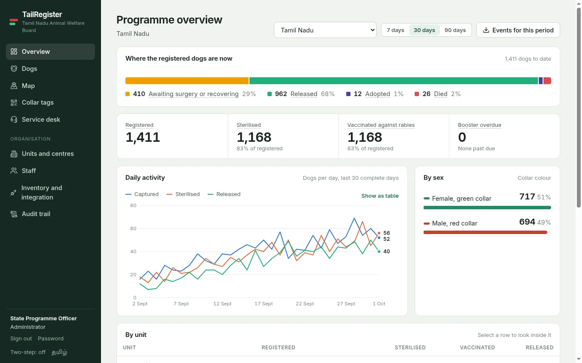Navigate to Audit trail

pyautogui.click(x=50, y=214)
